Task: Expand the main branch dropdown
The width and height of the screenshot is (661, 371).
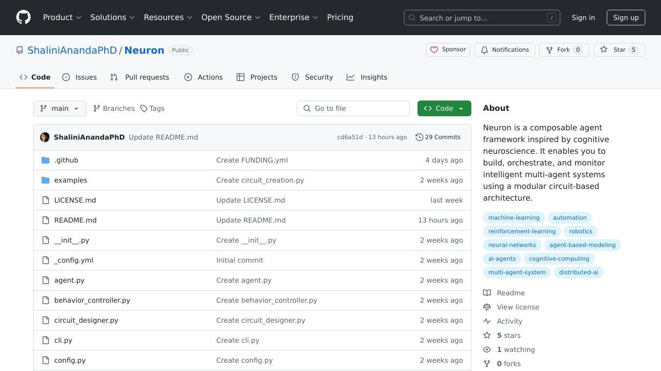Action: pos(60,108)
